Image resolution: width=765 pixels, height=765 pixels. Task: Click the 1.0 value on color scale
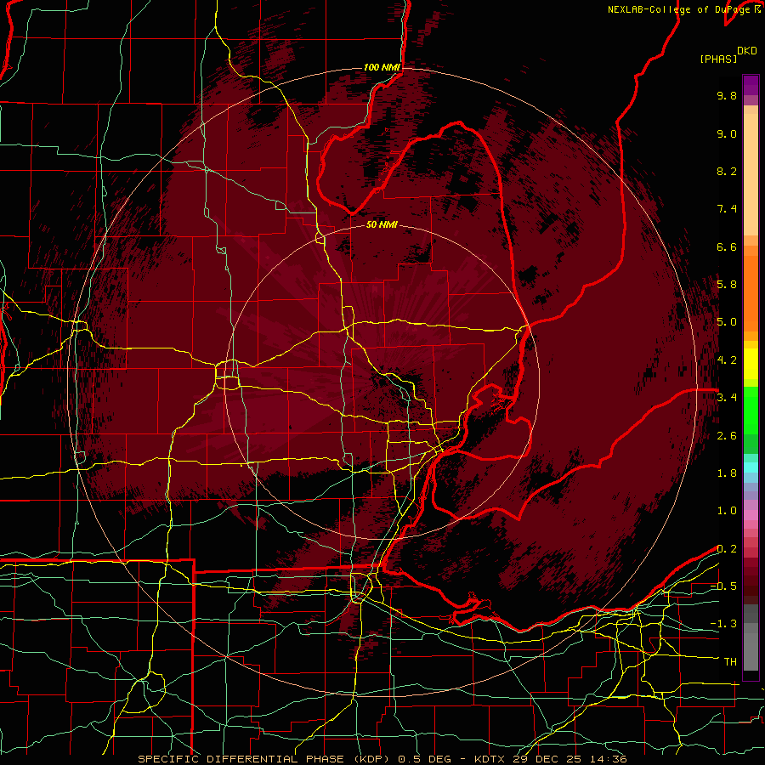point(727,511)
